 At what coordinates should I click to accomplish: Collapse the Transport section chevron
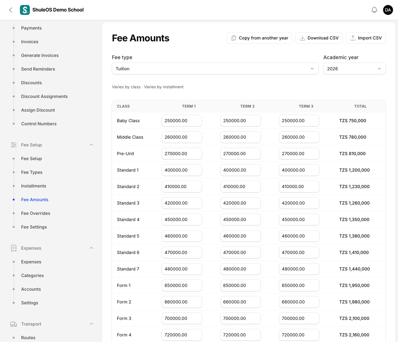point(91,324)
